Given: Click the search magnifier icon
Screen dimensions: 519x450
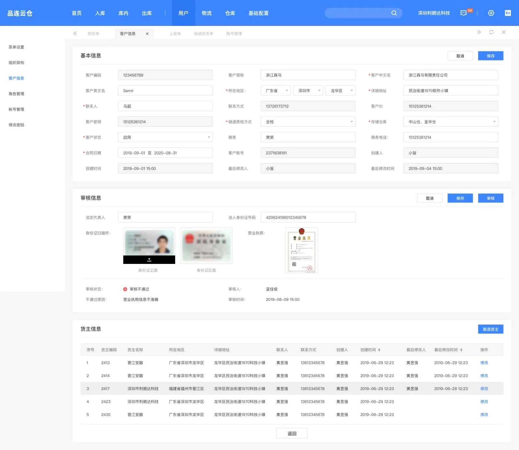Looking at the screenshot, I should [x=394, y=13].
